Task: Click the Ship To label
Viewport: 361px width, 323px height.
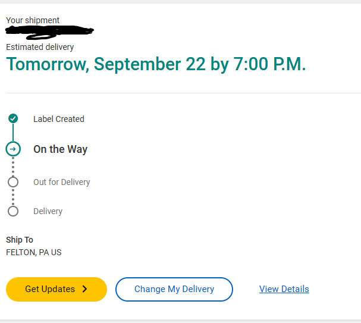Action: pos(20,240)
